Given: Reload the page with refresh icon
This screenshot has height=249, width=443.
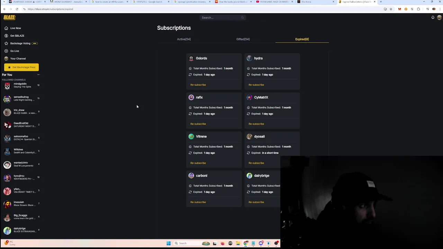Looking at the screenshot, I should point(17,9).
